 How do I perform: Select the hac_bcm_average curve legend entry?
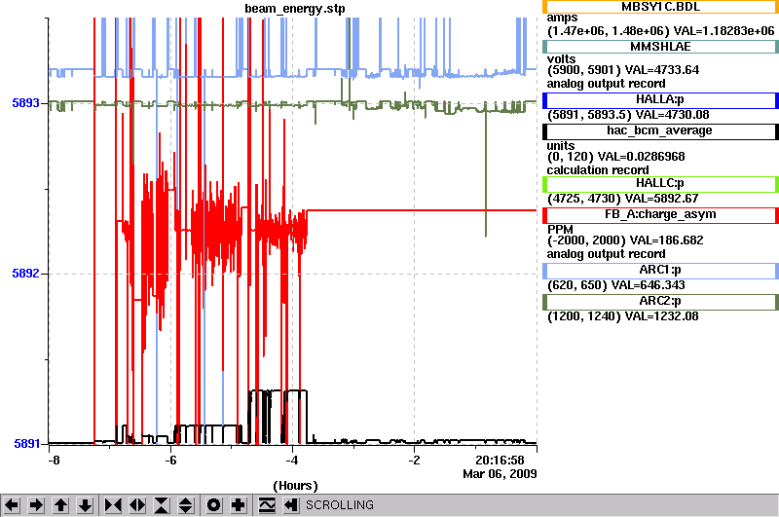click(660, 131)
